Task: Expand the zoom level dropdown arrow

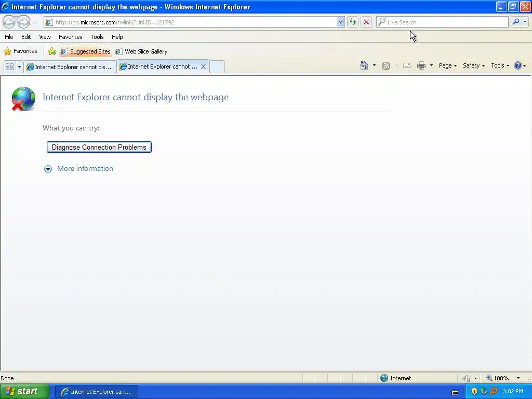Action: [518, 378]
